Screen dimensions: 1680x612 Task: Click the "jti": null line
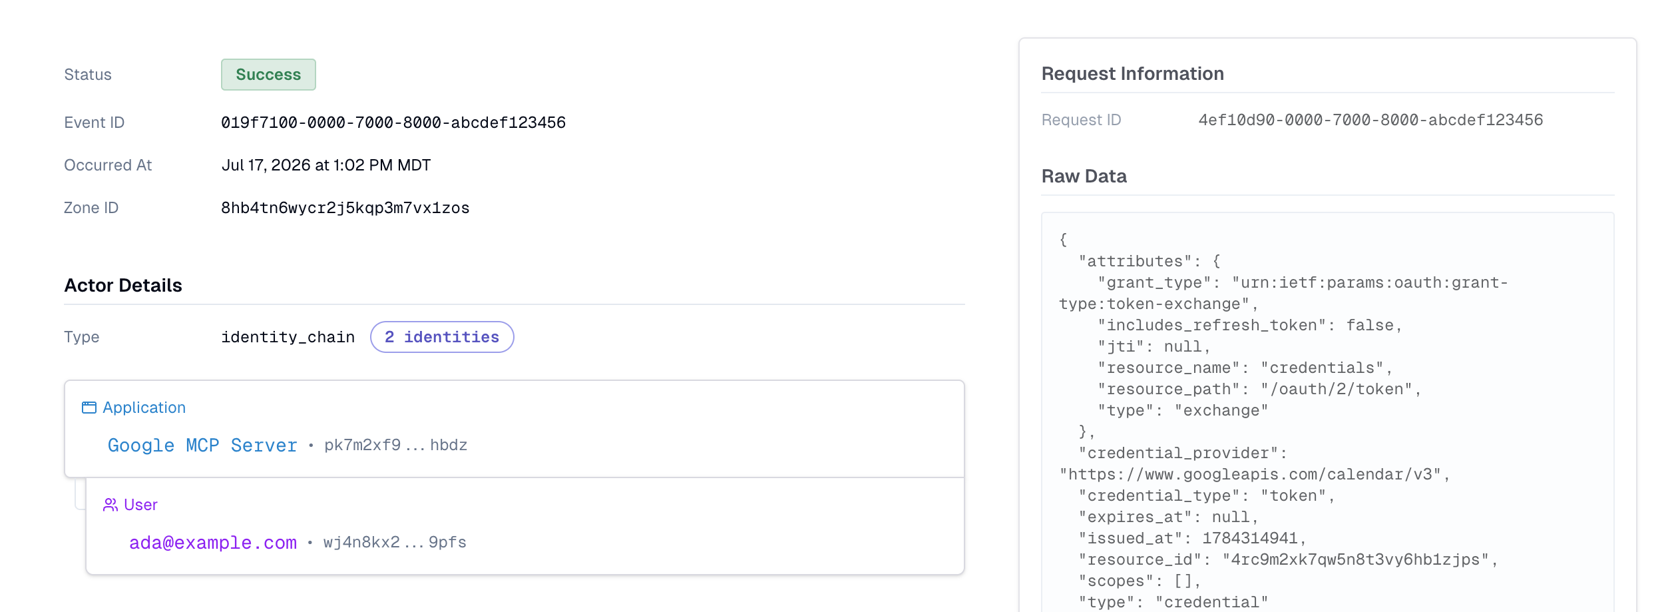click(x=1154, y=346)
